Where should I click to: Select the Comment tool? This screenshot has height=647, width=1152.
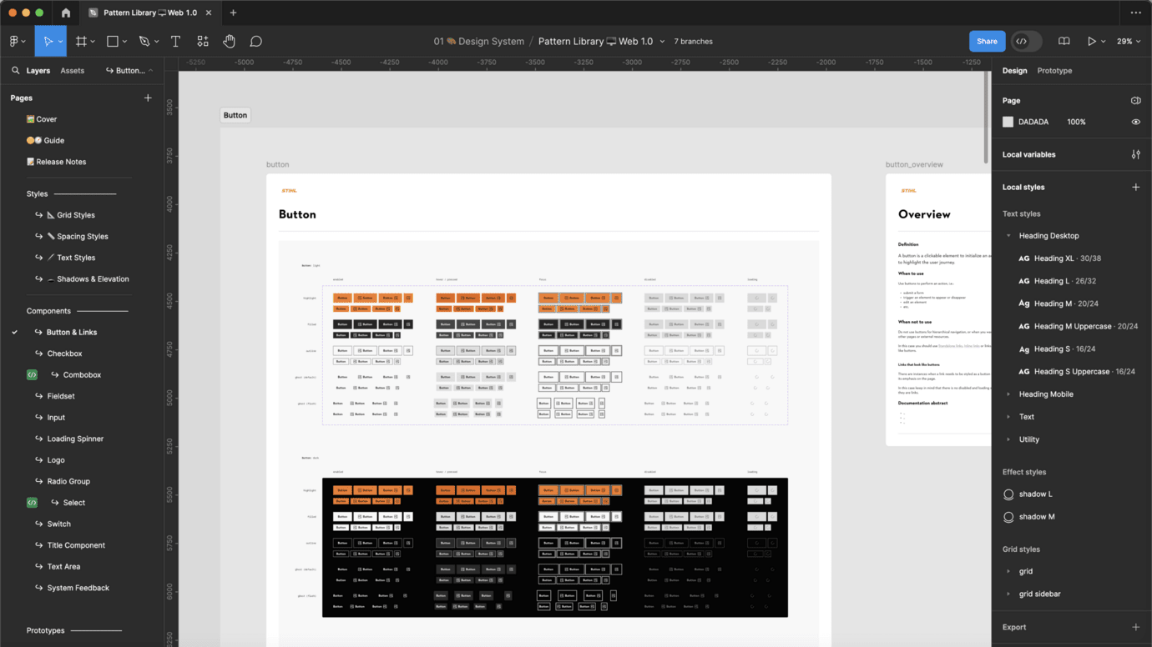256,41
